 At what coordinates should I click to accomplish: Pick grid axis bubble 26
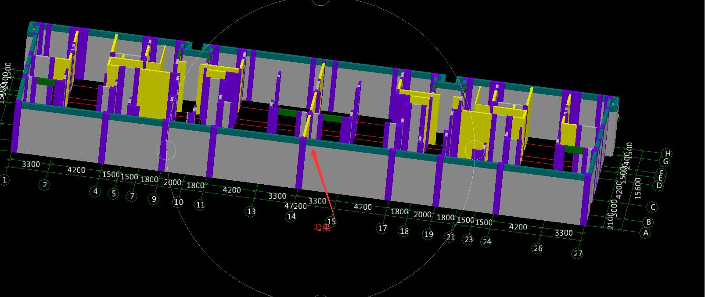pos(538,248)
